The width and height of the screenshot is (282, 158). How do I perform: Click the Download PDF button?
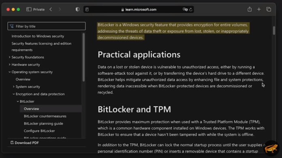24,143
